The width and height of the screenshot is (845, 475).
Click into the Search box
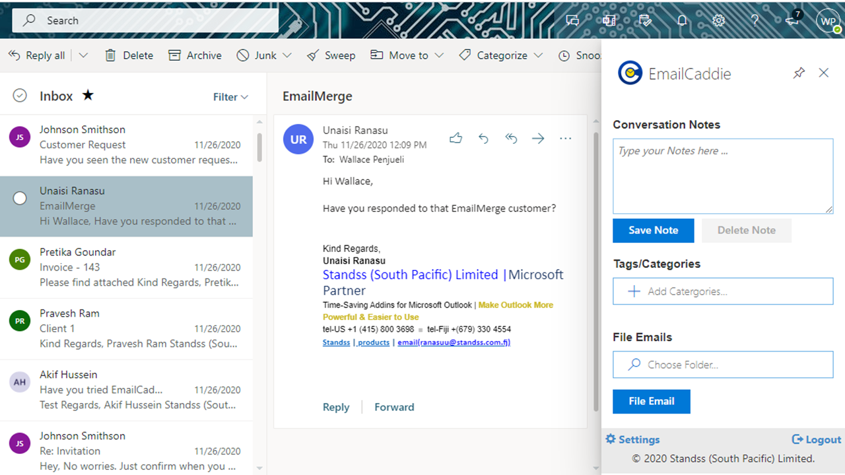(145, 20)
